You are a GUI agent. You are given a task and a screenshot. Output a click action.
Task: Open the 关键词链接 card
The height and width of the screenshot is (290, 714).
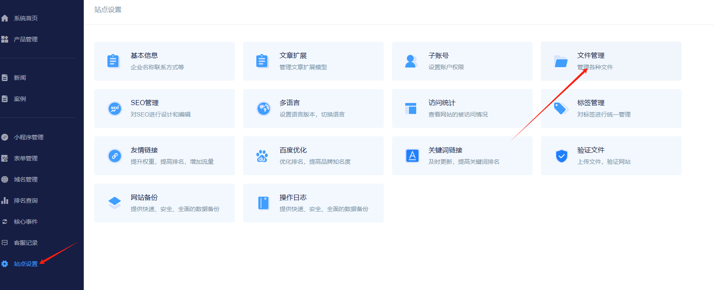(x=462, y=156)
